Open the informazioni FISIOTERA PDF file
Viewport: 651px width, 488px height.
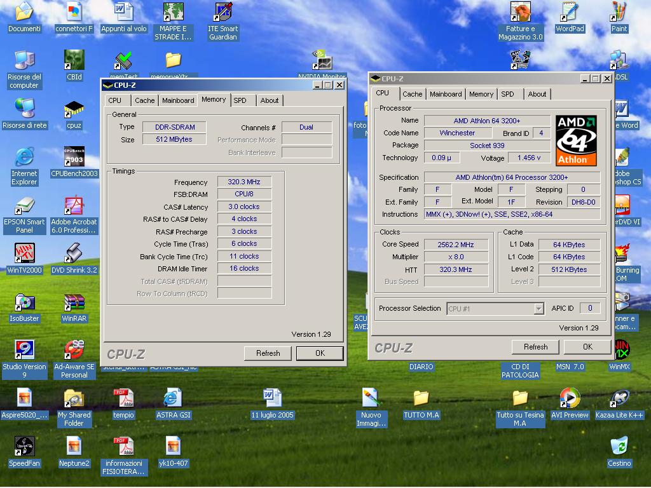point(124,447)
